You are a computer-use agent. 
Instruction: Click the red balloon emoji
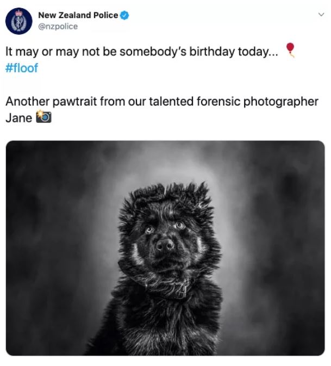291,49
